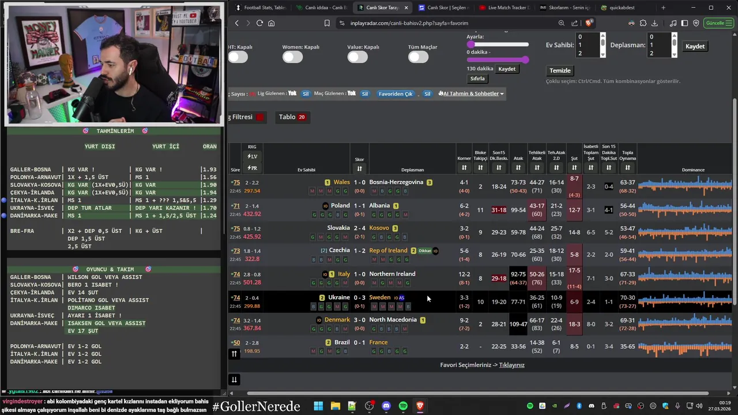The image size is (738, 415).
Task: Bookmark this page using the bookmark icon
Action: click(327, 23)
